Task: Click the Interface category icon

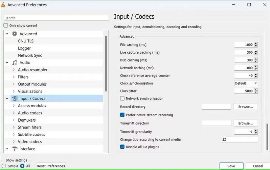Action: 14,149
